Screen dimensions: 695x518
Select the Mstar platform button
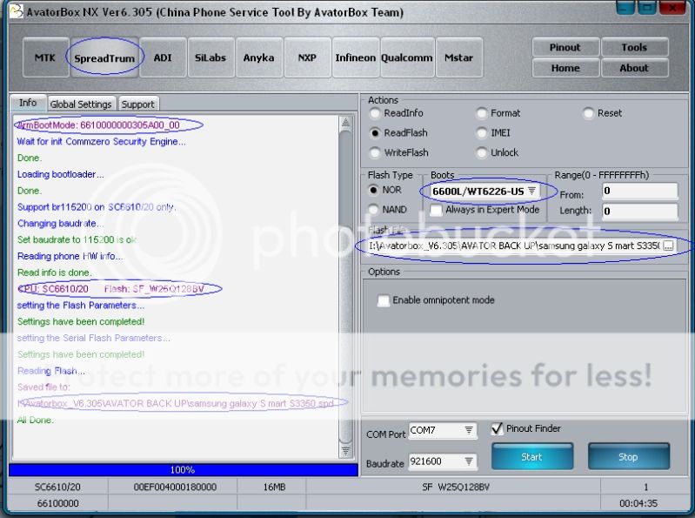click(458, 57)
